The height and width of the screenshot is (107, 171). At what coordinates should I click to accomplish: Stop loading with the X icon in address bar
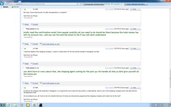[x=82, y=4]
